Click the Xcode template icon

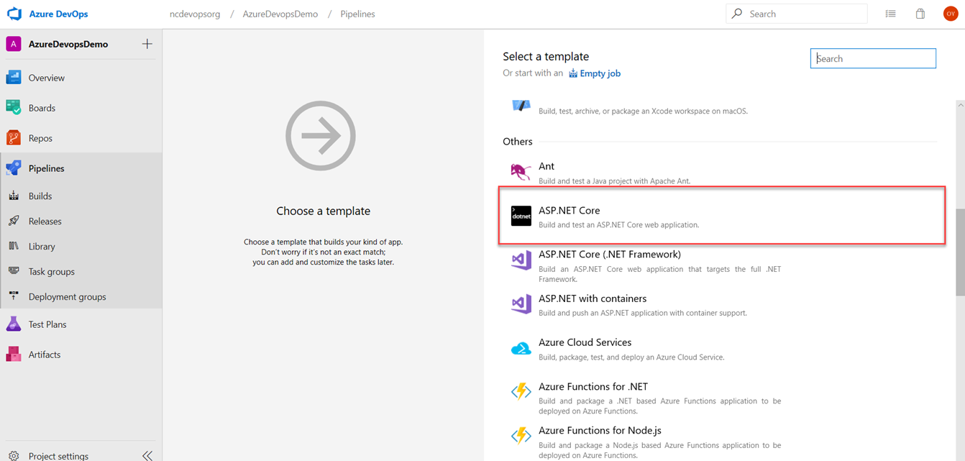(x=521, y=106)
